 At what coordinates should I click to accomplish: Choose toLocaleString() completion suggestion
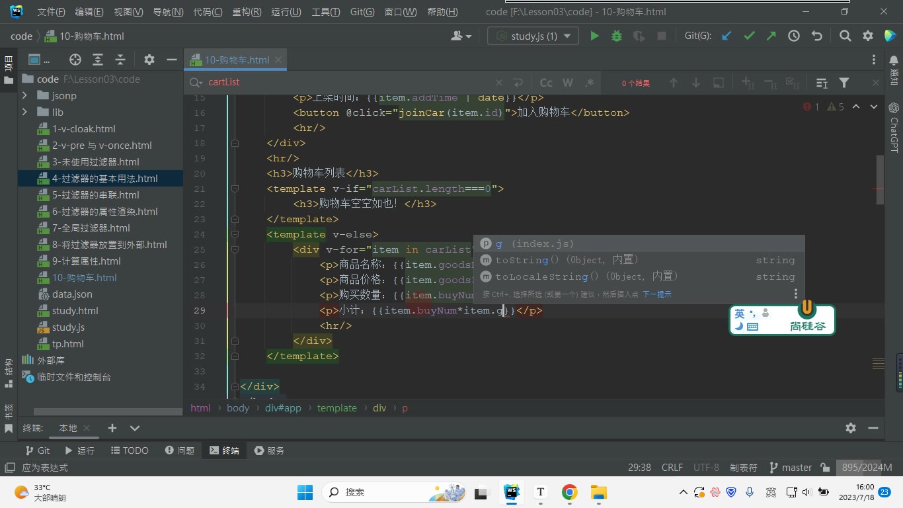[639, 276]
